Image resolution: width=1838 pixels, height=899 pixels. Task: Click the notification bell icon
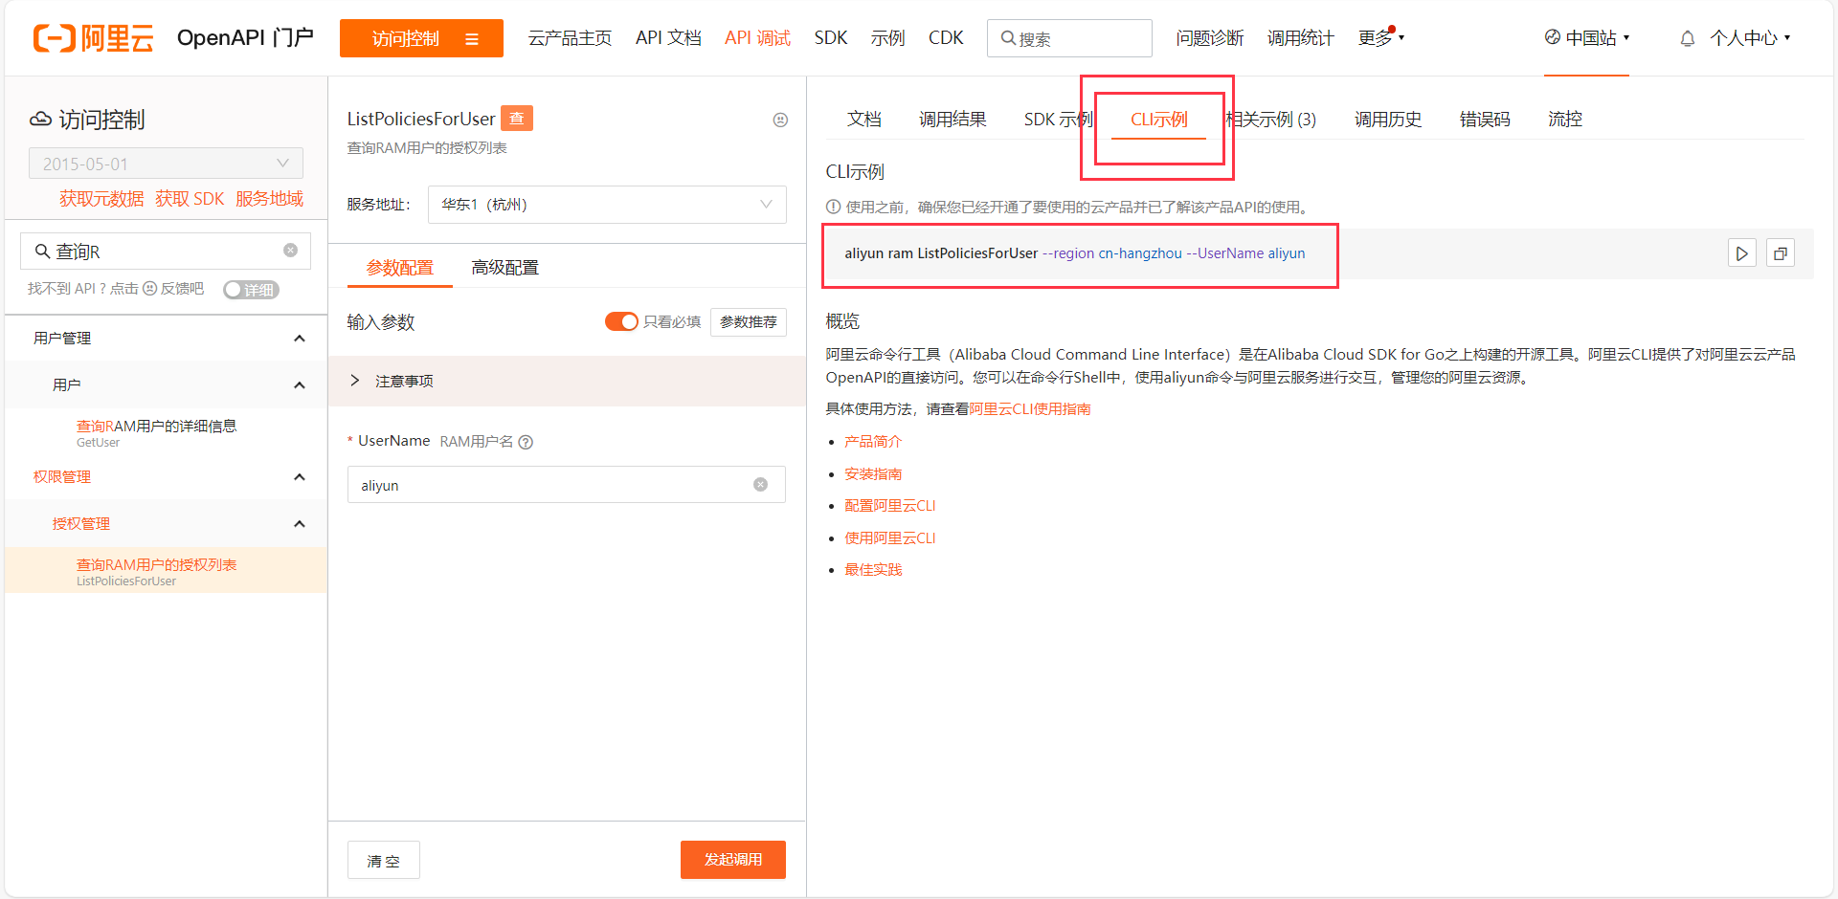click(1688, 38)
